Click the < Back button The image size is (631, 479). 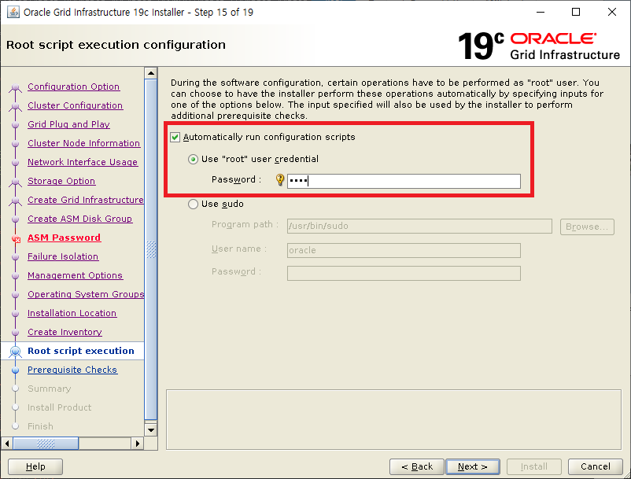pos(417,467)
